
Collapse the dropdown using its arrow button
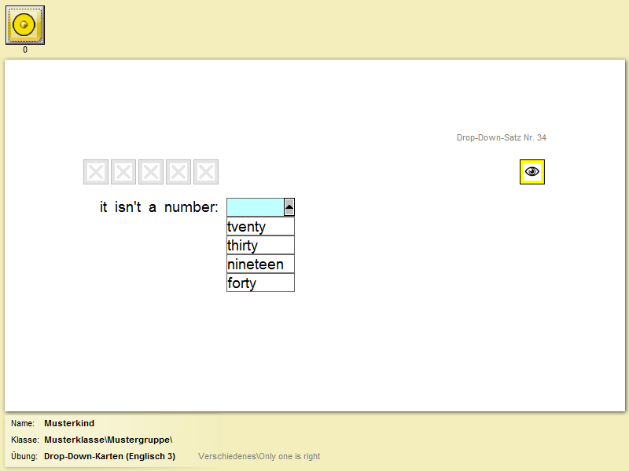point(289,207)
